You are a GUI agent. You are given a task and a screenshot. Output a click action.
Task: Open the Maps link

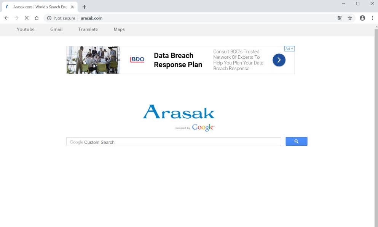pos(119,29)
